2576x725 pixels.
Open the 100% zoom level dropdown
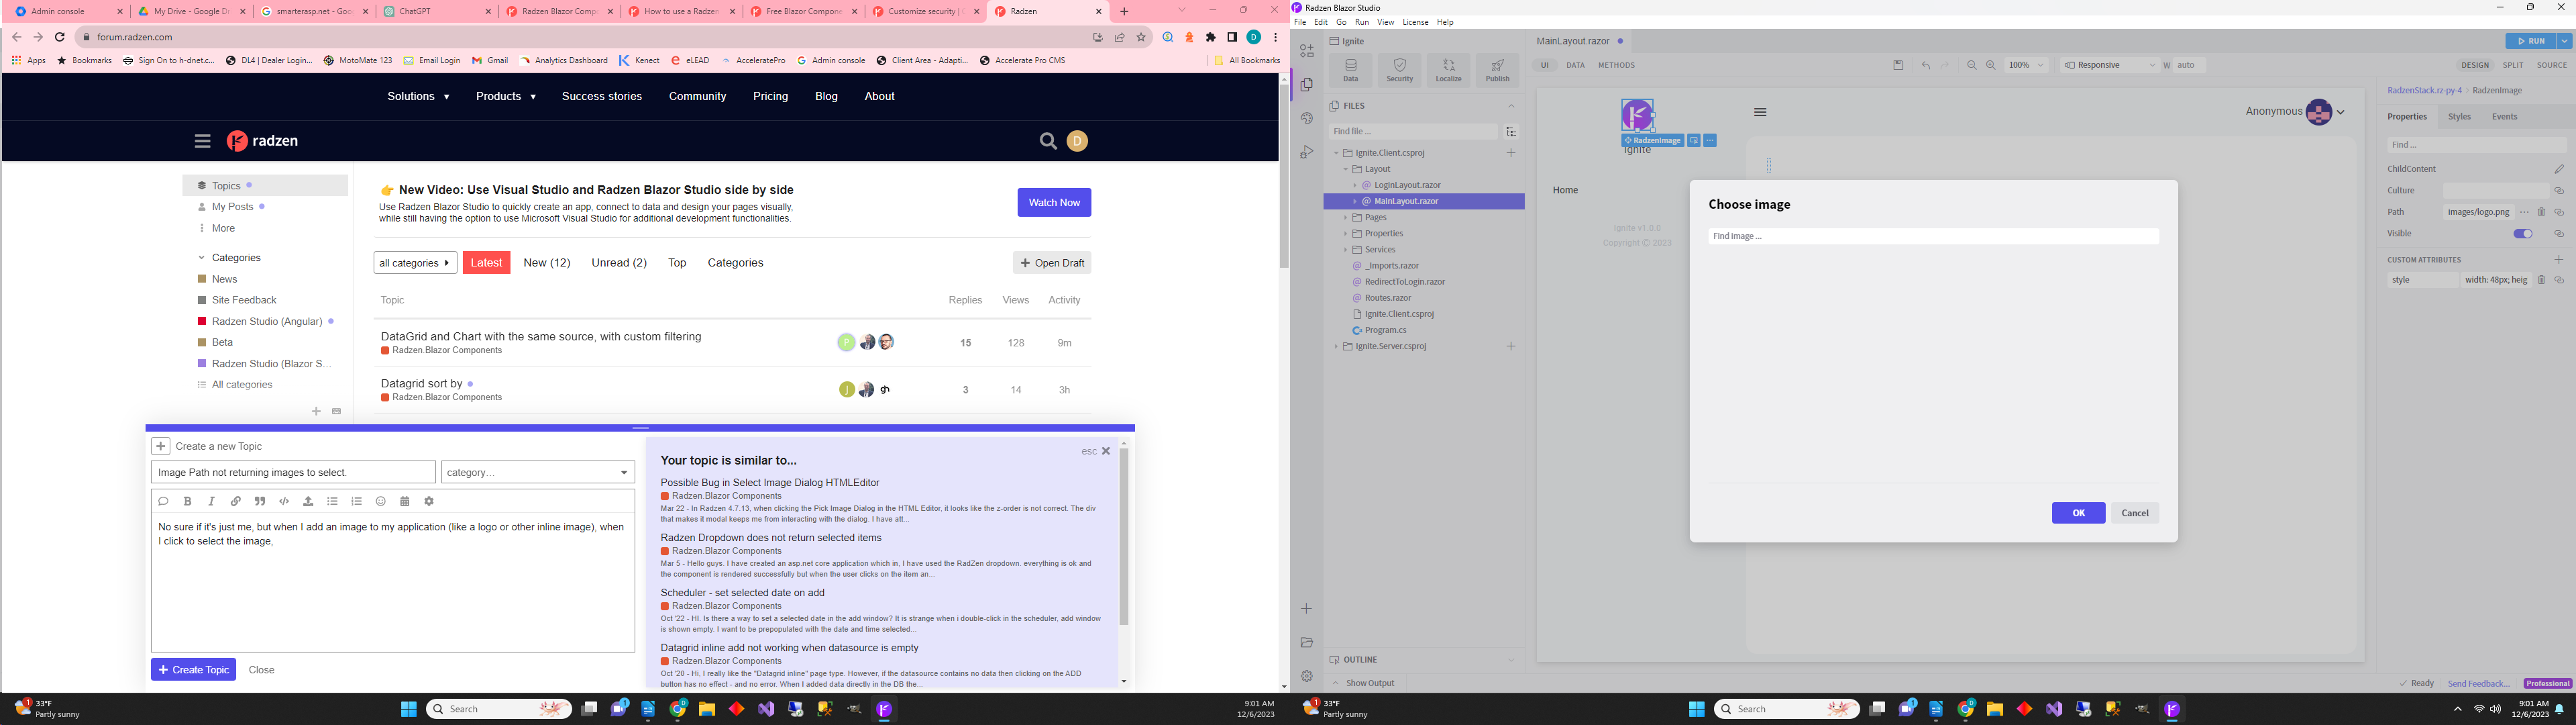click(2027, 65)
